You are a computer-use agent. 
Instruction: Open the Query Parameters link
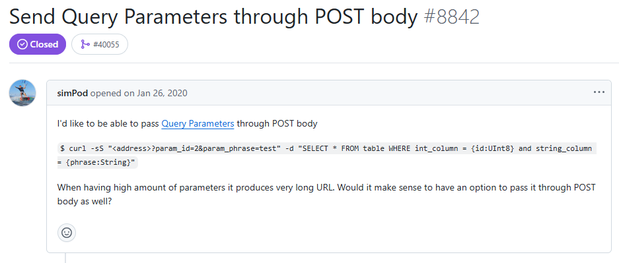(198, 124)
